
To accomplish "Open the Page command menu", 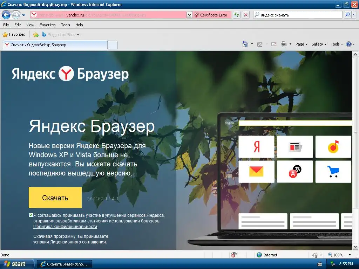I will click(x=301, y=44).
